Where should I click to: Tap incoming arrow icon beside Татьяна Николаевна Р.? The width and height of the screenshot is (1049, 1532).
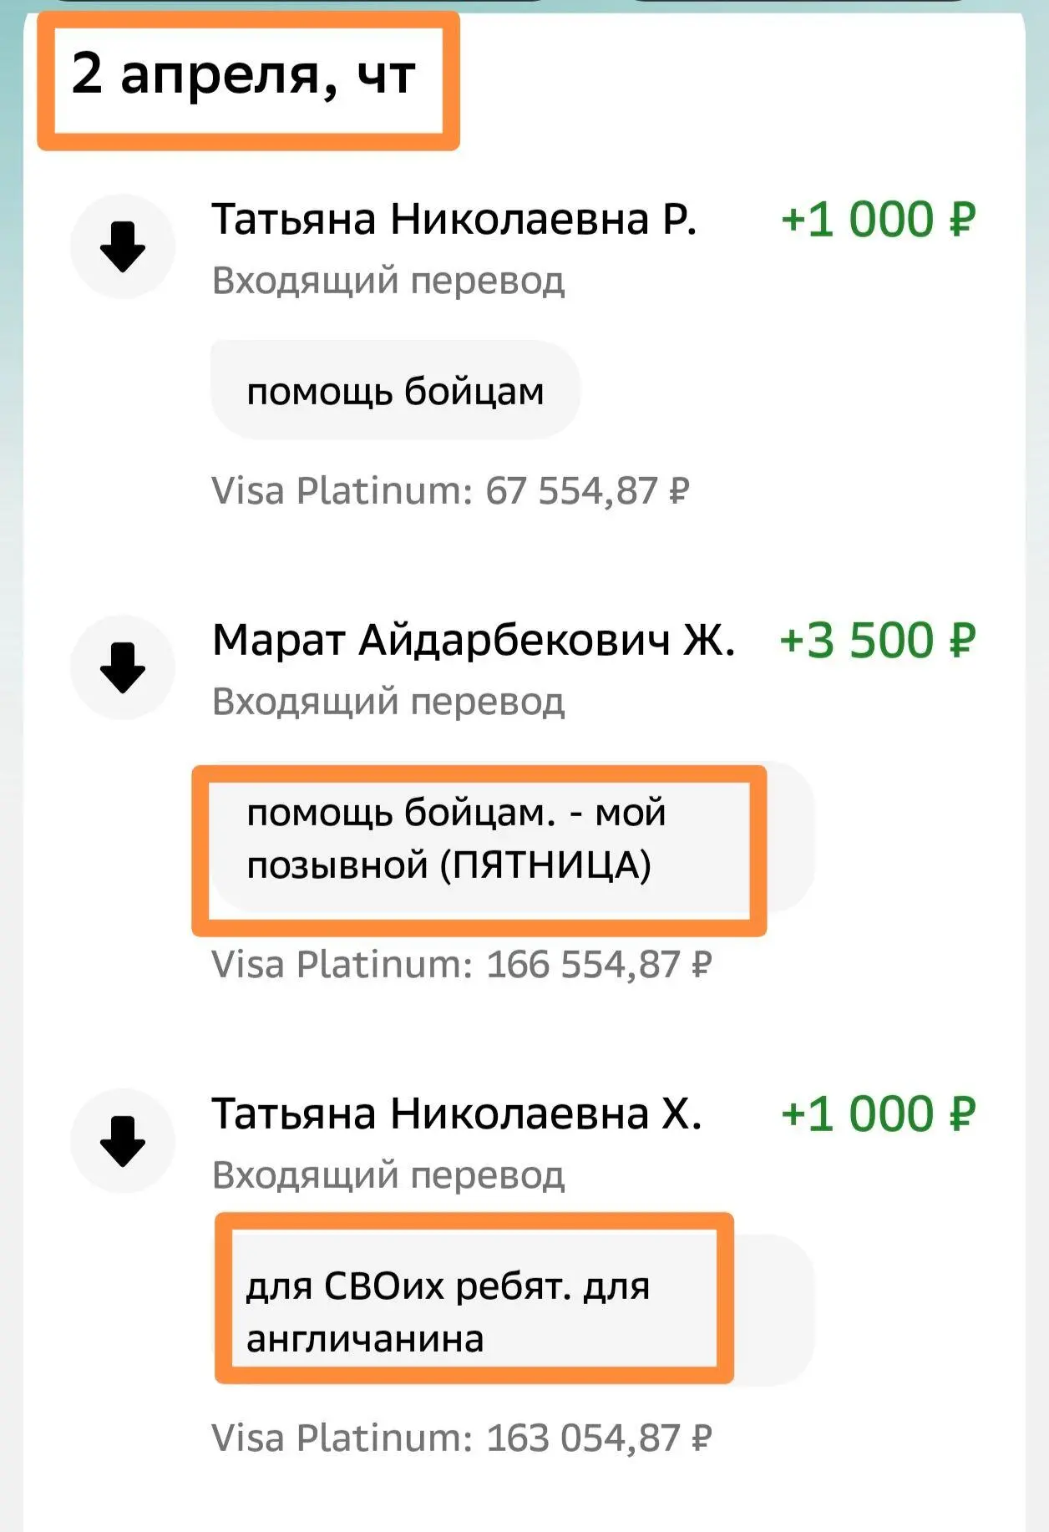pos(123,246)
